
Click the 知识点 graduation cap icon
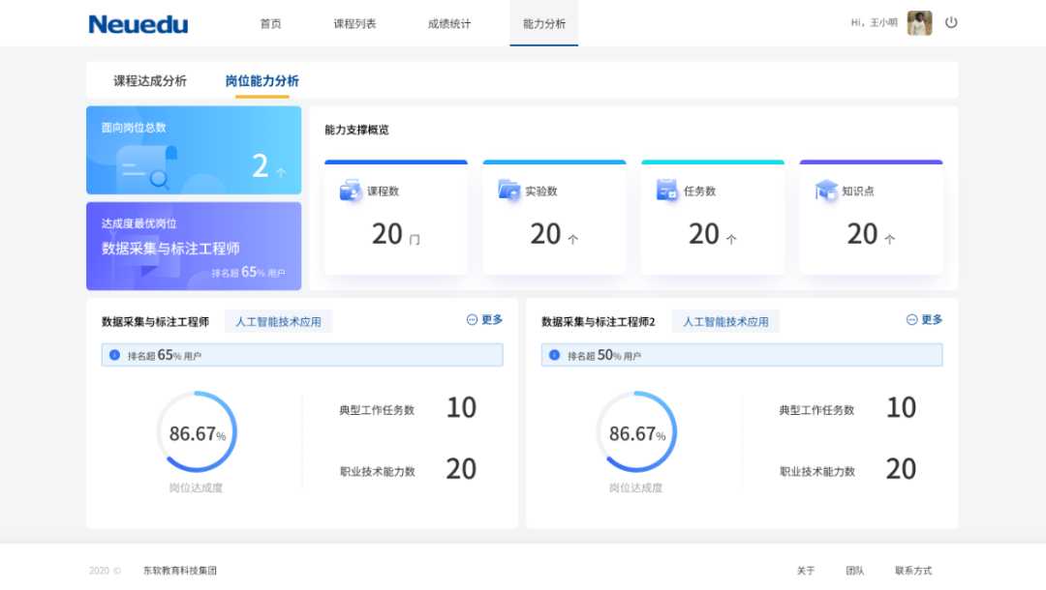(825, 191)
